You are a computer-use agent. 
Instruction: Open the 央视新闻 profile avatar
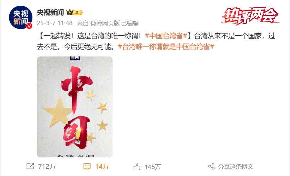[x=21, y=17]
